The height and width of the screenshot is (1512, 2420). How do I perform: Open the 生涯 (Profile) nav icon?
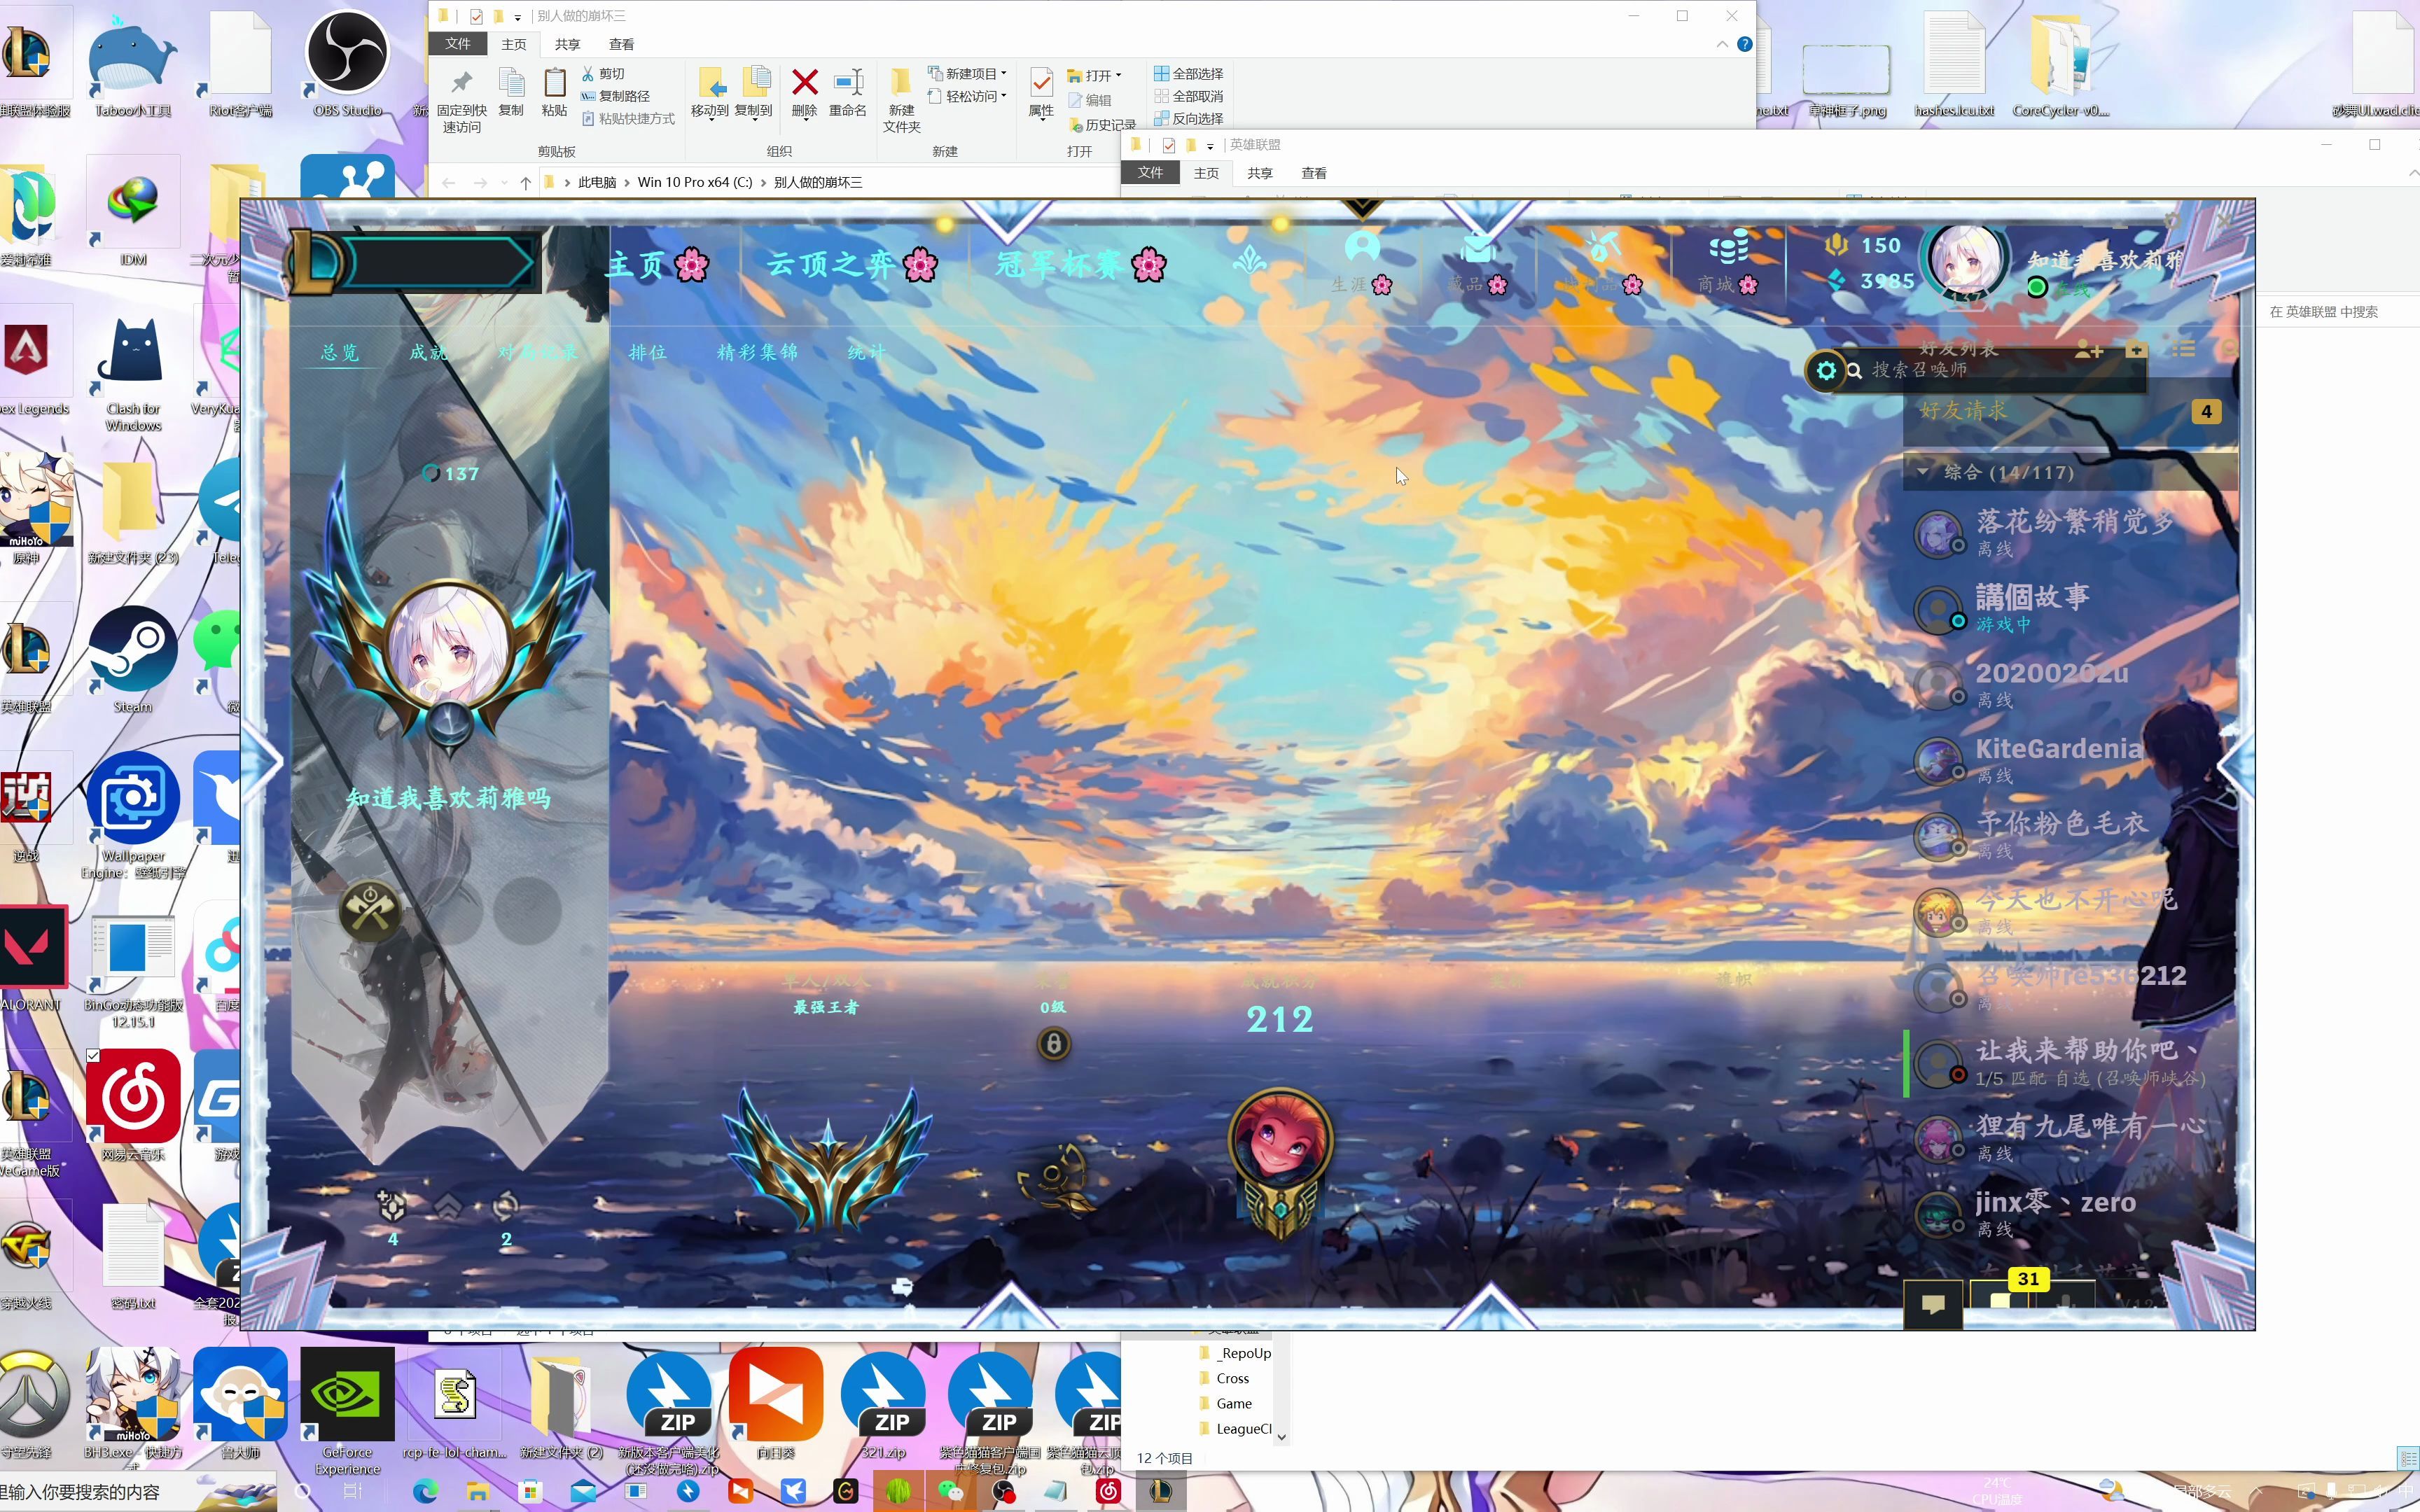pos(1361,247)
